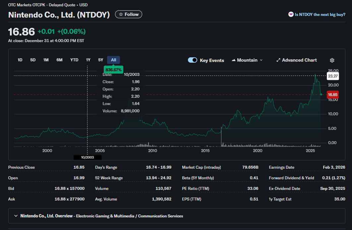Image resolution: width=352 pixels, height=230 pixels.
Task: Open chart settings gear icon
Action: pos(332,60)
